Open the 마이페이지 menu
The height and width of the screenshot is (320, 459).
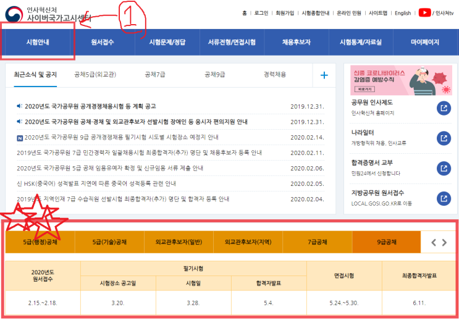click(x=425, y=42)
